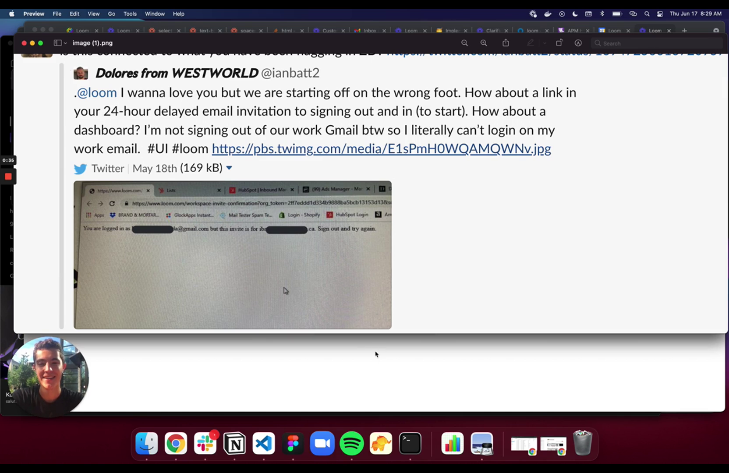Rotate the image with the Rotate button
The height and width of the screenshot is (473, 729).
click(x=559, y=43)
